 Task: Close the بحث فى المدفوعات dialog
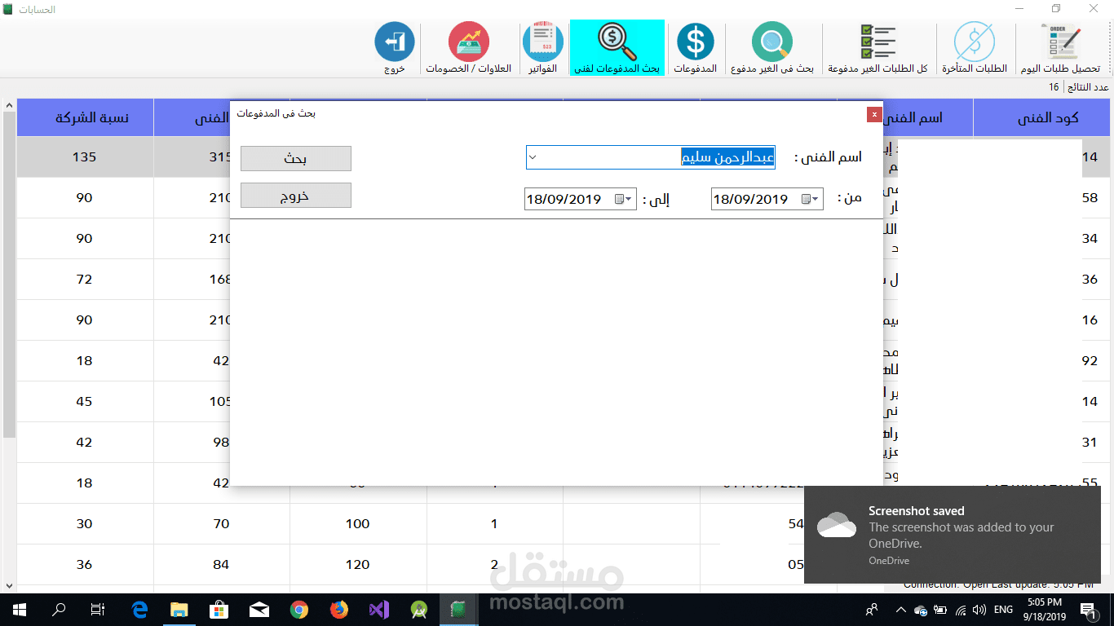coord(874,114)
